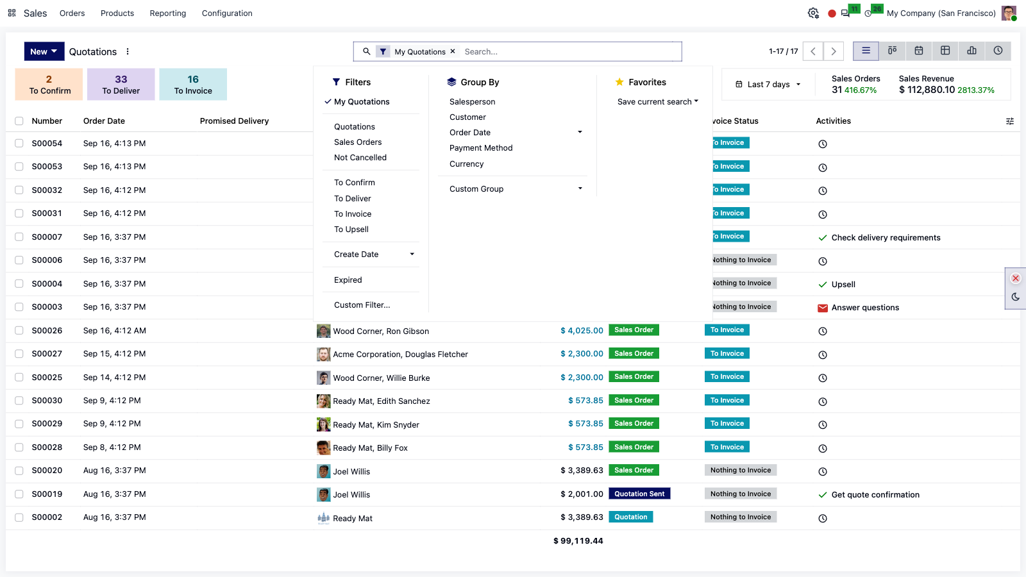Switch to Pivot table view
The height and width of the screenshot is (577, 1026).
(945, 51)
